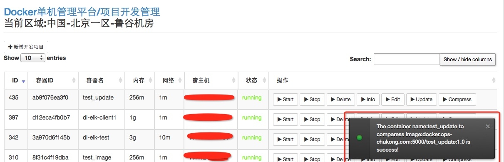Start the test_update container

(x=285, y=99)
